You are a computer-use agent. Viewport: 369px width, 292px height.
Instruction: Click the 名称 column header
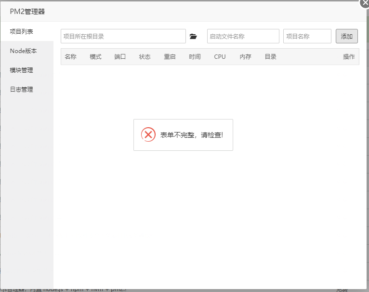[71, 57]
